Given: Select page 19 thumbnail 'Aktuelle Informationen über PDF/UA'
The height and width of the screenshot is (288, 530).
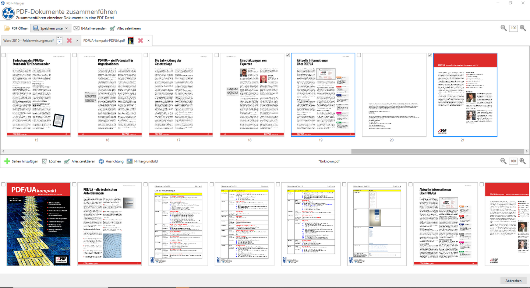Looking at the screenshot, I should tap(323, 95).
